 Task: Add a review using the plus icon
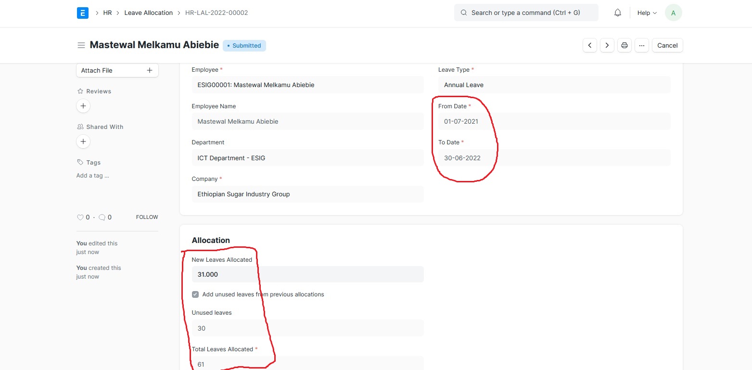point(83,106)
